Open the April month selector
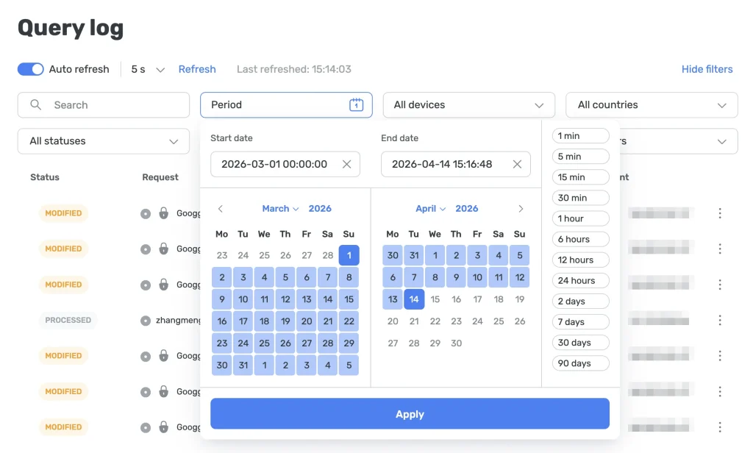This screenshot has width=753, height=453. coord(430,209)
